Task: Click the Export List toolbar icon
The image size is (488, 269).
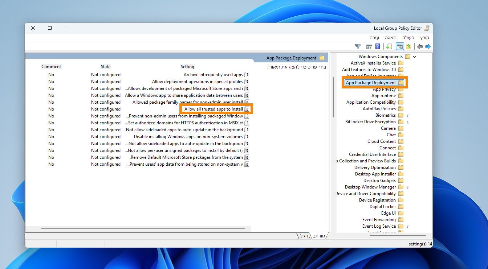Action: (x=389, y=47)
